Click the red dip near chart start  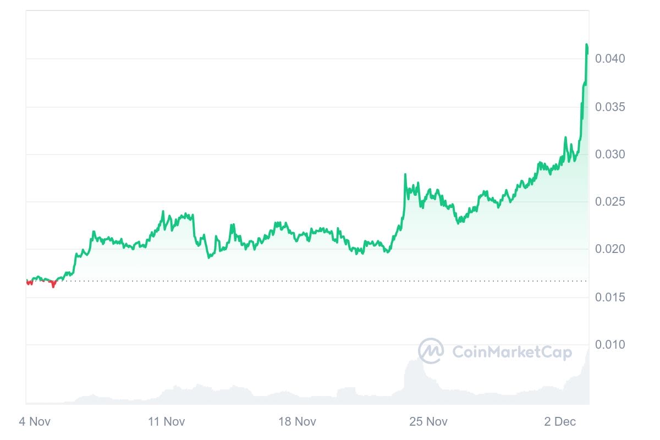53,285
